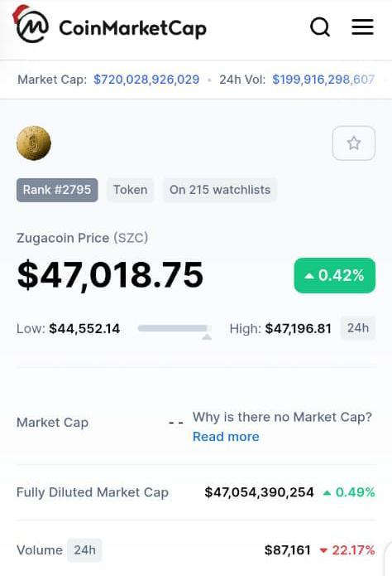Viewport: 392px width, 576px height.
Task: Click the Read more link
Action: coord(226,437)
